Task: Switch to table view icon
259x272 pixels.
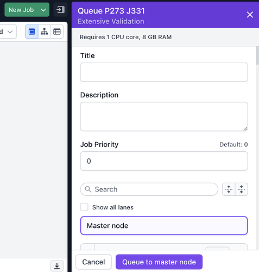Action: click(x=57, y=32)
